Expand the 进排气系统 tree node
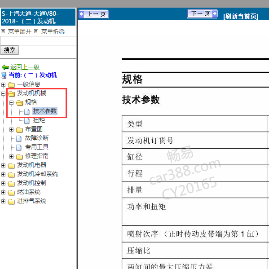The height and width of the screenshot is (269, 269). coord(3,201)
